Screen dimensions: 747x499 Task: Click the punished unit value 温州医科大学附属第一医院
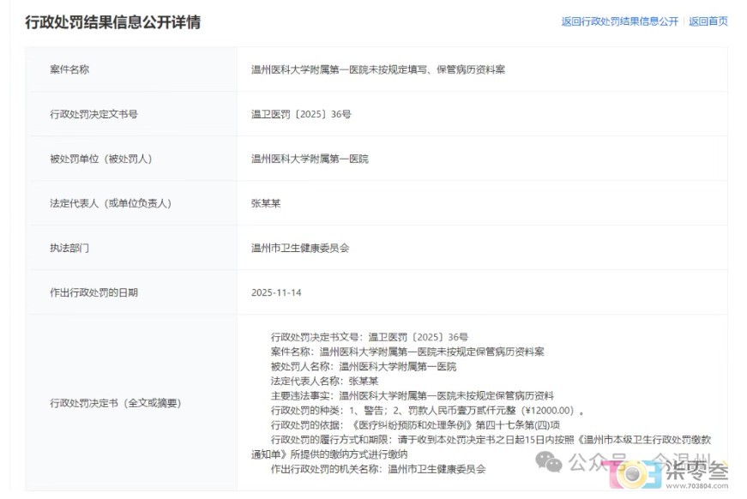310,159
